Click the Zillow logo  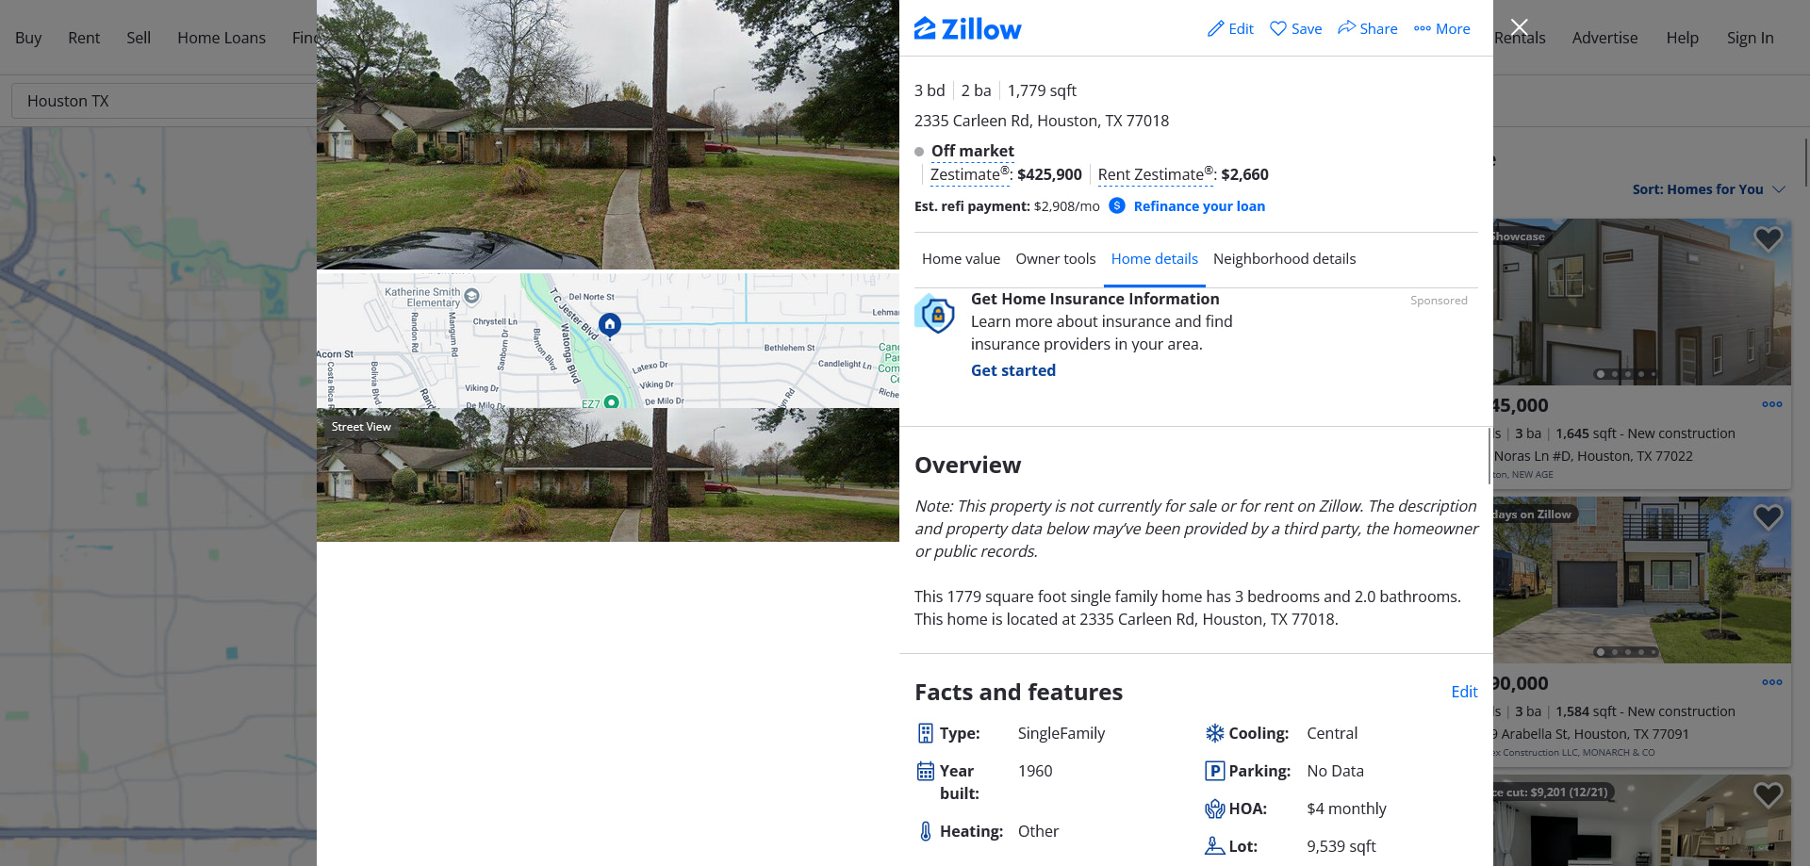(x=967, y=29)
